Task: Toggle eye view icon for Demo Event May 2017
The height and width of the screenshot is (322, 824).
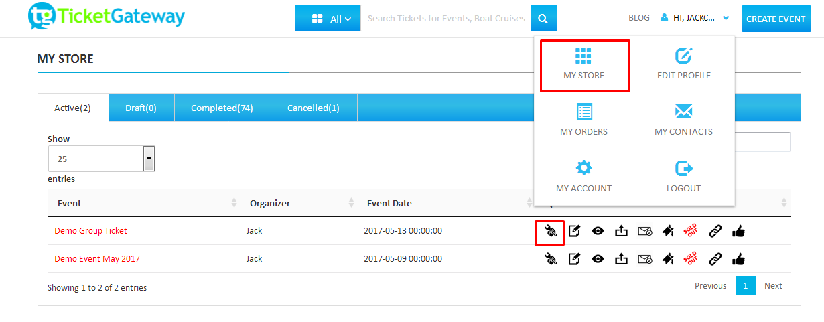Action: [x=598, y=259]
